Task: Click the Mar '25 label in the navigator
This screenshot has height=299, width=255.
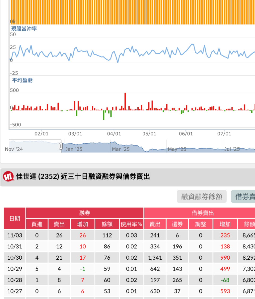Action: click(x=121, y=149)
